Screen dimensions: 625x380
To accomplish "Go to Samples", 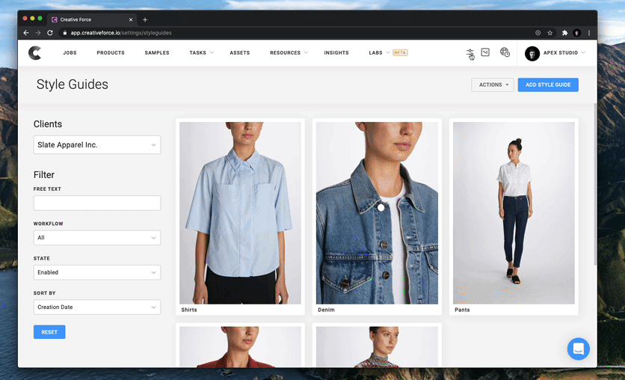I will [157, 52].
